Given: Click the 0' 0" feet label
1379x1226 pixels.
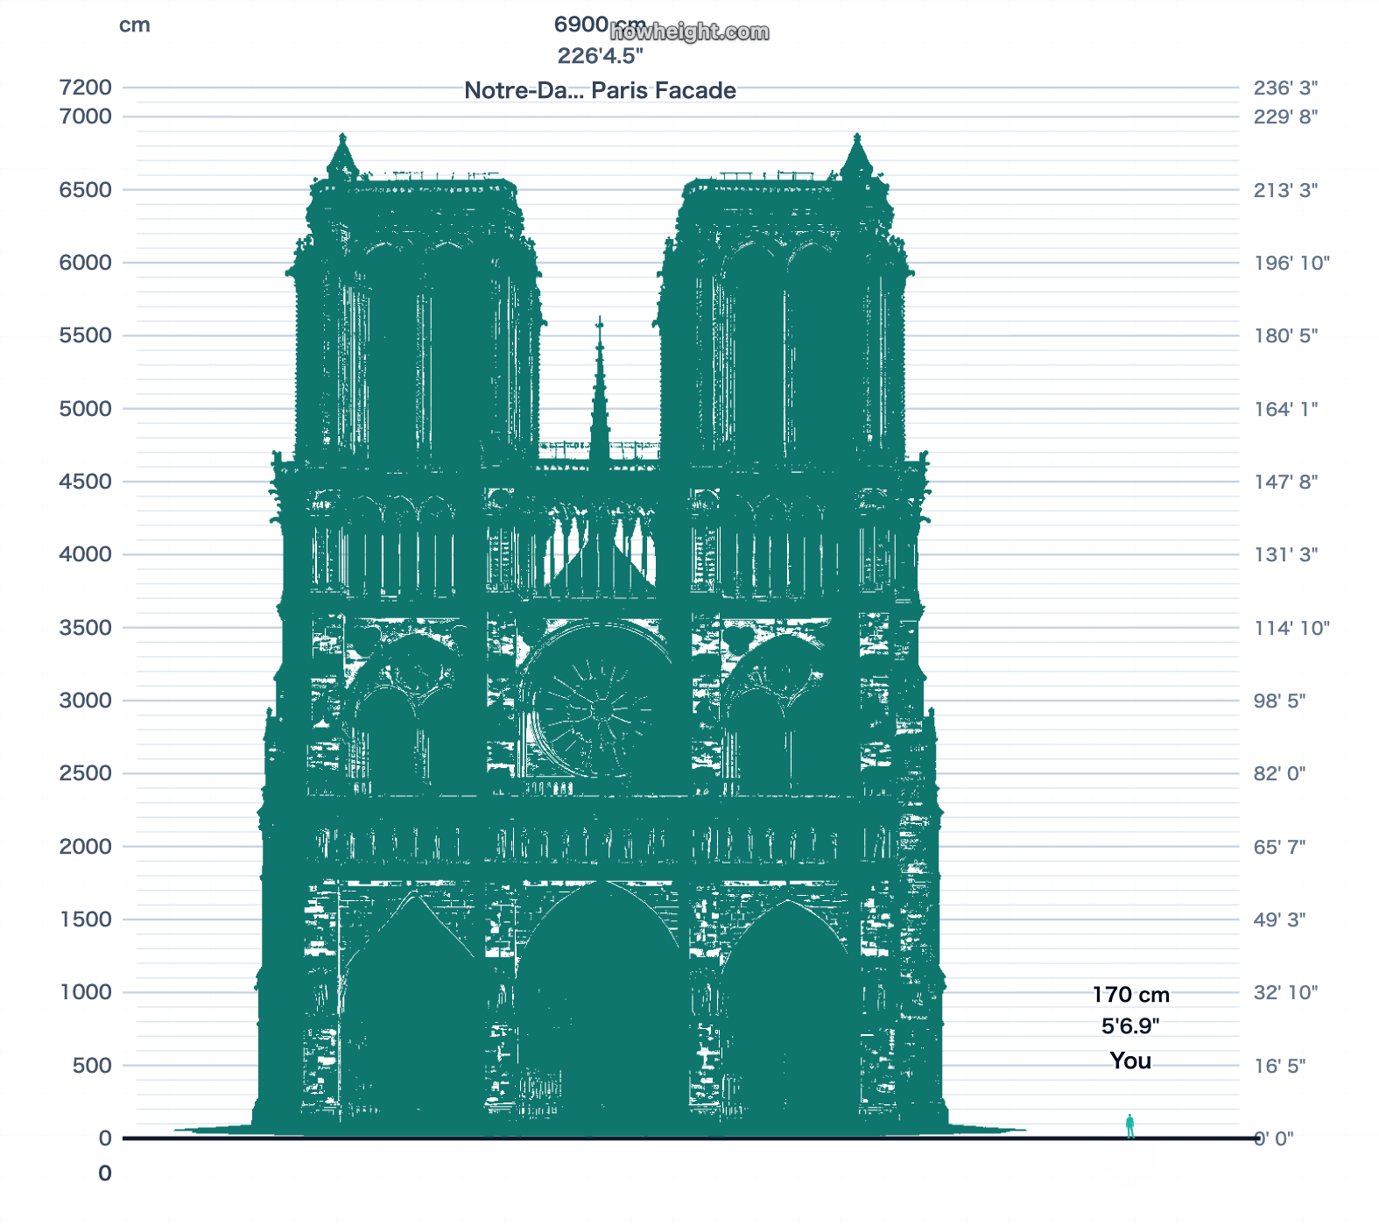Looking at the screenshot, I should point(1274,1138).
